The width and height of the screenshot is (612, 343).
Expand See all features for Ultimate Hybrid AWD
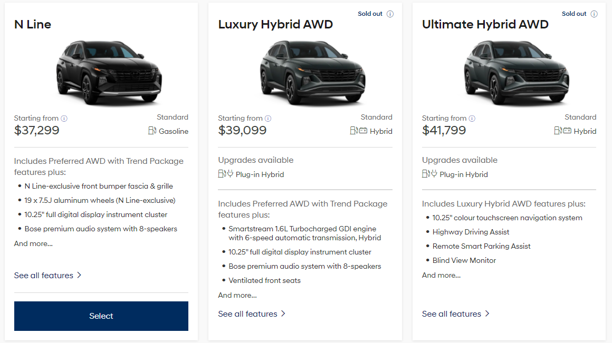click(x=456, y=313)
